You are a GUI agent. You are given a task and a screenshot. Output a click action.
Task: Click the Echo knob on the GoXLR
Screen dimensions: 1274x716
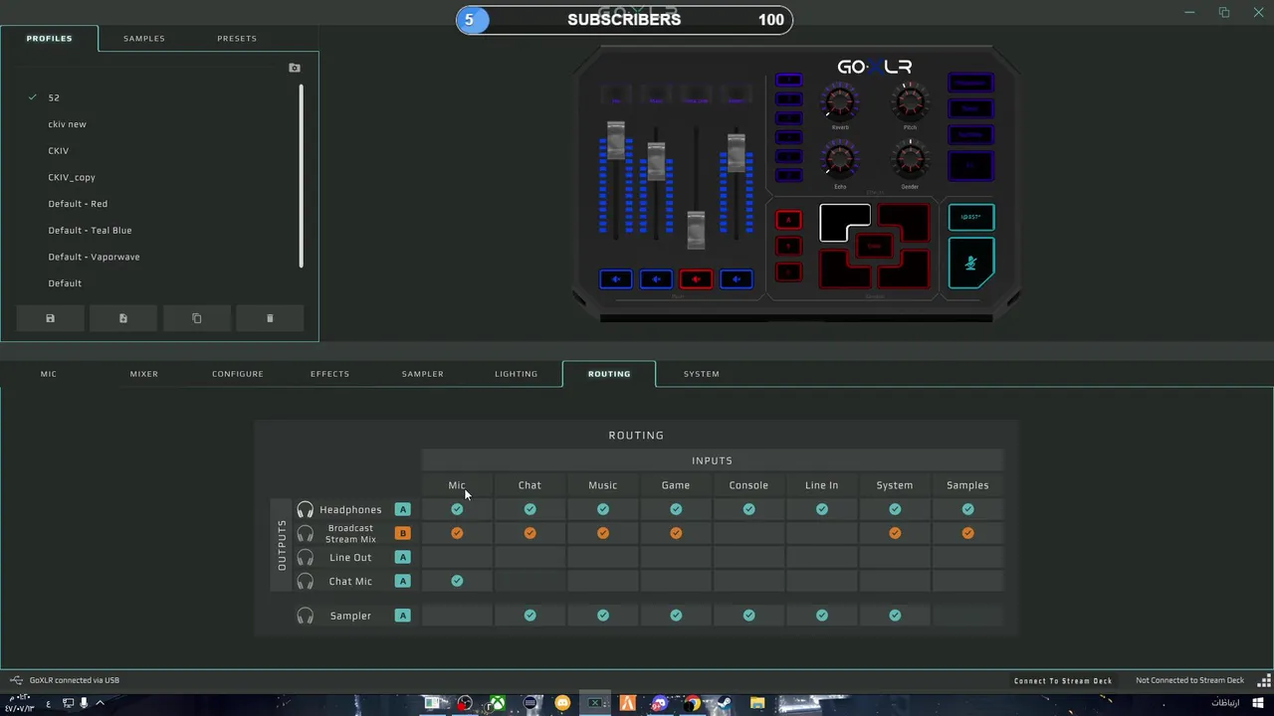840,159
